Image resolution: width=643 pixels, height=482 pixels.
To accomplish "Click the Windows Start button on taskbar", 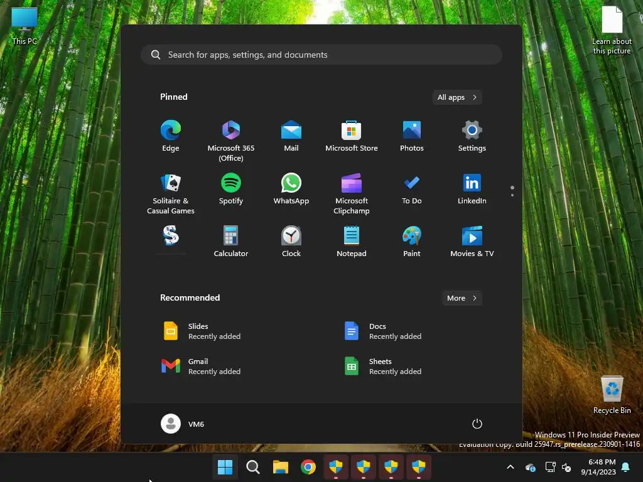I will coord(225,467).
